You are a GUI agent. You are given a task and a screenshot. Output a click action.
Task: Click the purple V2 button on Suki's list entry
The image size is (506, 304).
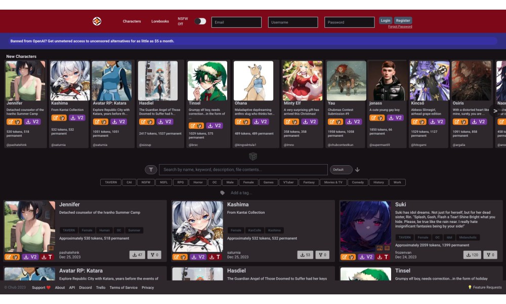pos(366,257)
